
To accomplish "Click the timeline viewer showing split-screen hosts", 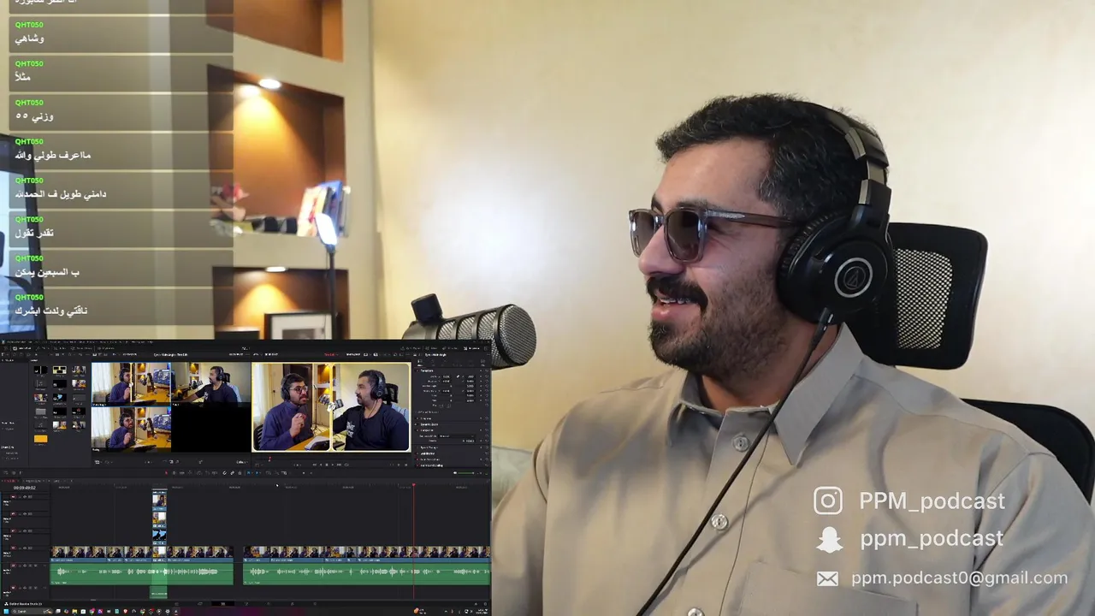I will pos(331,407).
